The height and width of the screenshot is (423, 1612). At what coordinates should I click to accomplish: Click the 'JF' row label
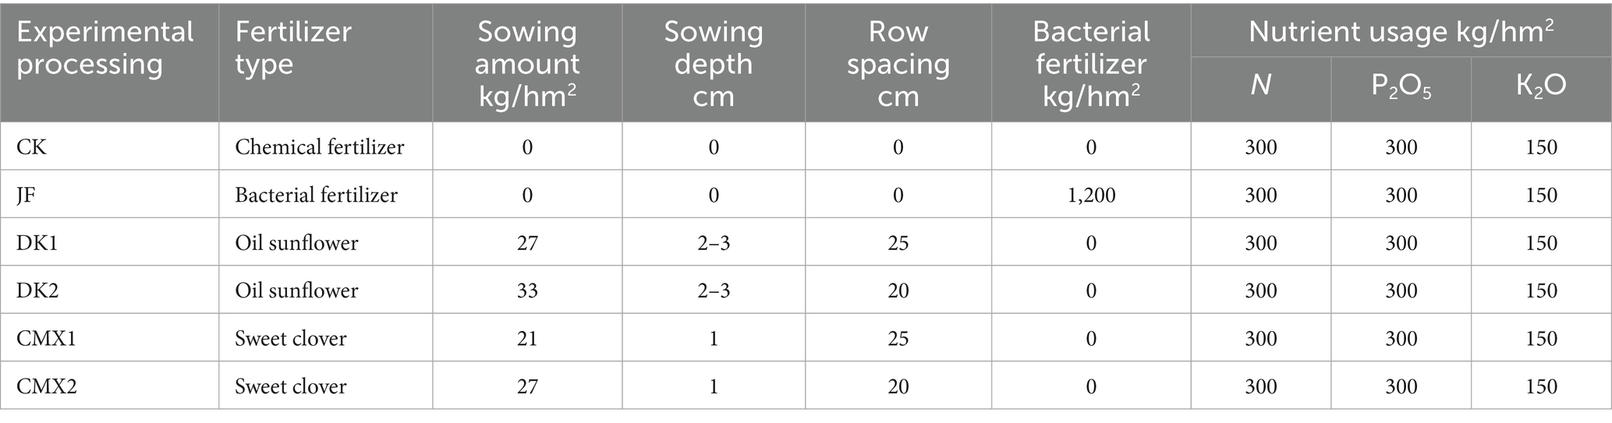point(27,195)
